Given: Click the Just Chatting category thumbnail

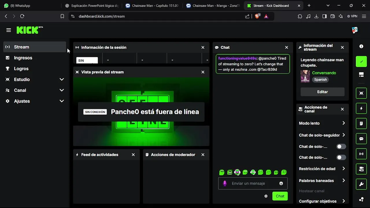Looking at the screenshot, I should pos(305,76).
